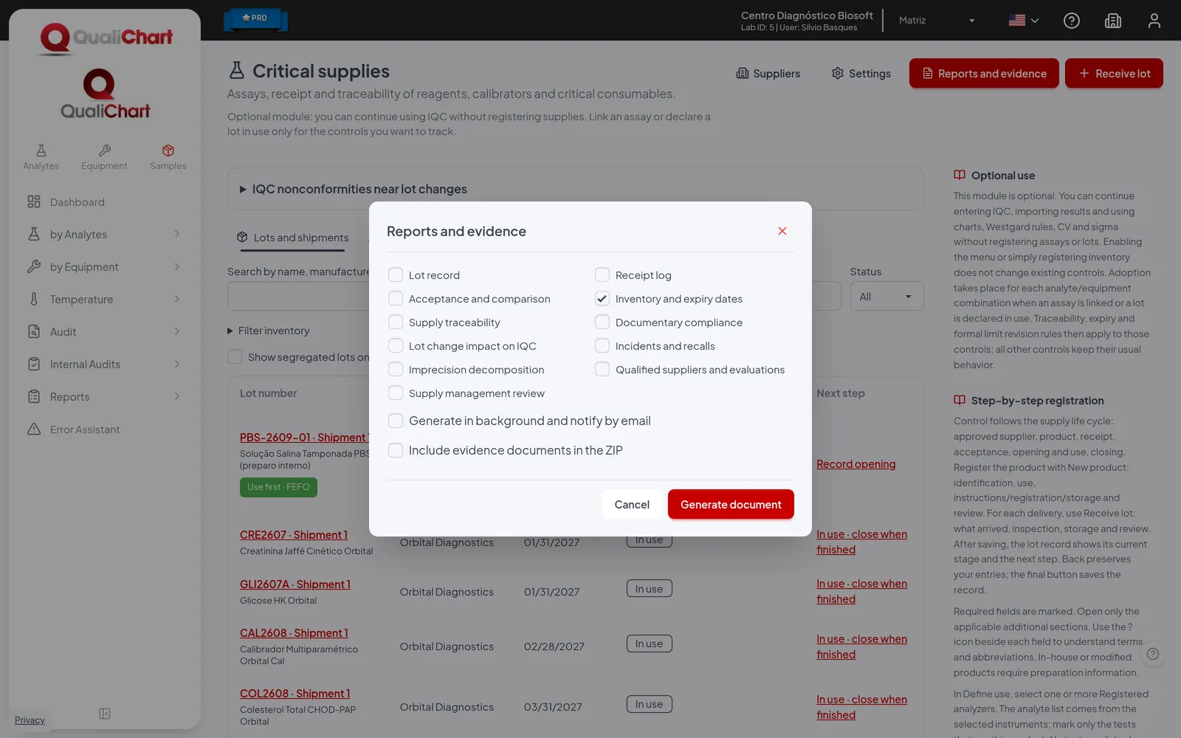Open the laboratory building icon in top bar
This screenshot has width=1181, height=738.
[1112, 21]
